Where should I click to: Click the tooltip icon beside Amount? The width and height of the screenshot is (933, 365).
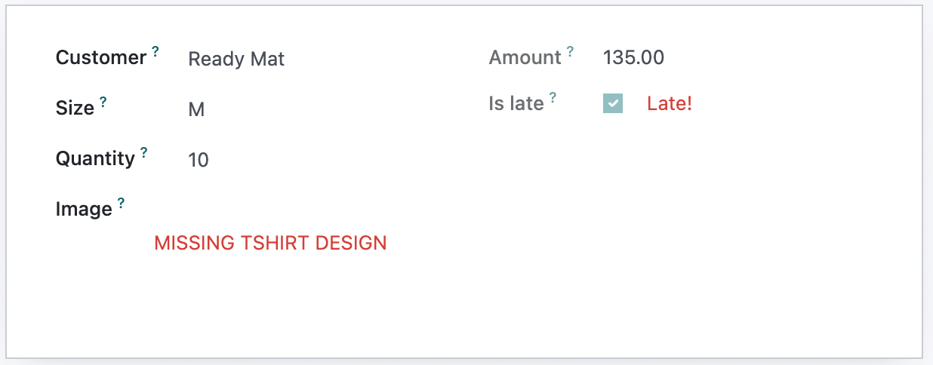tap(570, 52)
